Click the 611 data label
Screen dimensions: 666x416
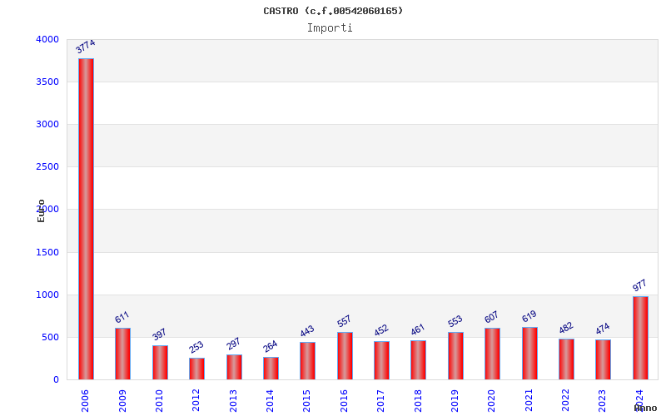(122, 317)
